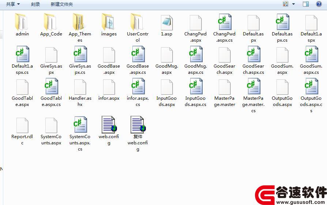
Task: Select the Report.rdlc file icon
Action: (x=22, y=125)
